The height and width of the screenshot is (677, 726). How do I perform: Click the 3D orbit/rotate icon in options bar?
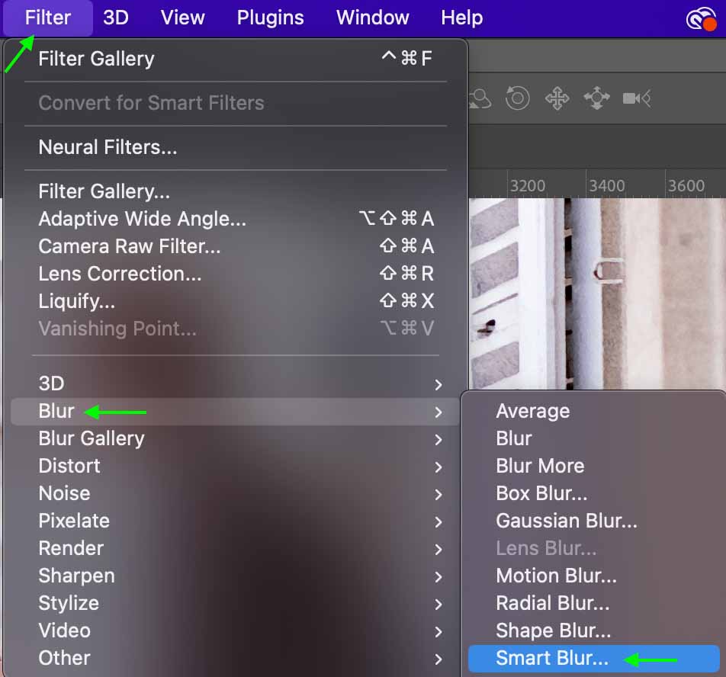517,98
